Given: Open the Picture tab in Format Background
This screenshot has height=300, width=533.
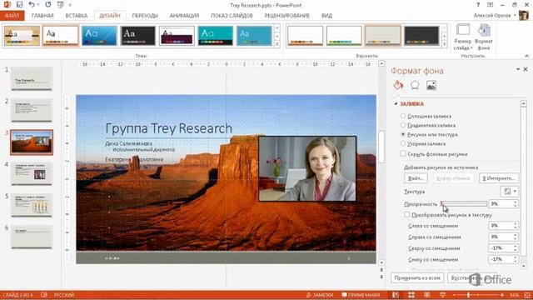Looking at the screenshot, I should (431, 85).
